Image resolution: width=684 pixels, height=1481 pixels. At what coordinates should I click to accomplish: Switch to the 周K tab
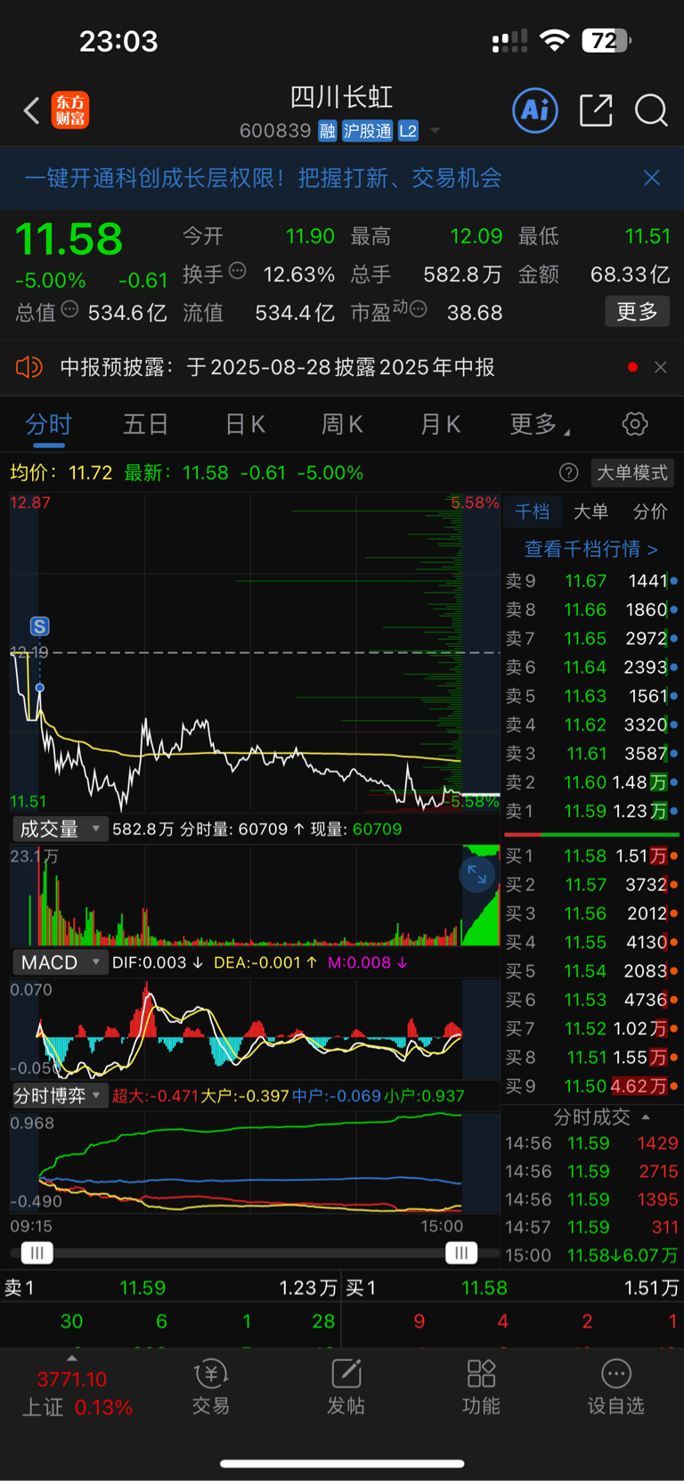(x=342, y=424)
